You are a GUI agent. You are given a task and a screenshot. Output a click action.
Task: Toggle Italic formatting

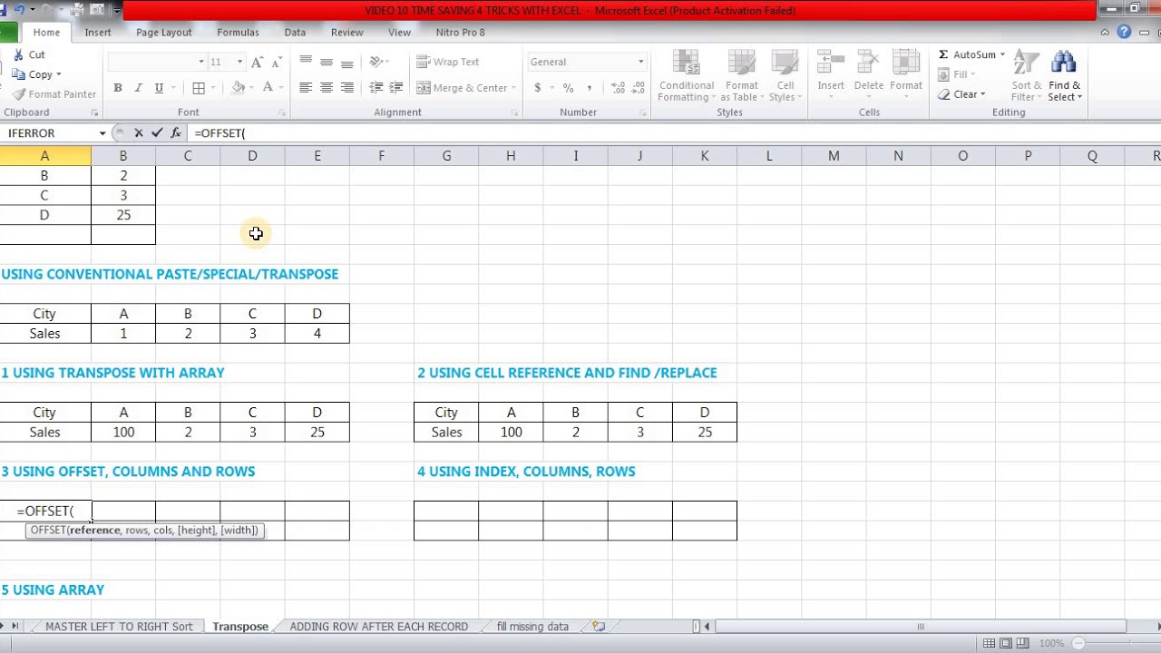(x=138, y=88)
